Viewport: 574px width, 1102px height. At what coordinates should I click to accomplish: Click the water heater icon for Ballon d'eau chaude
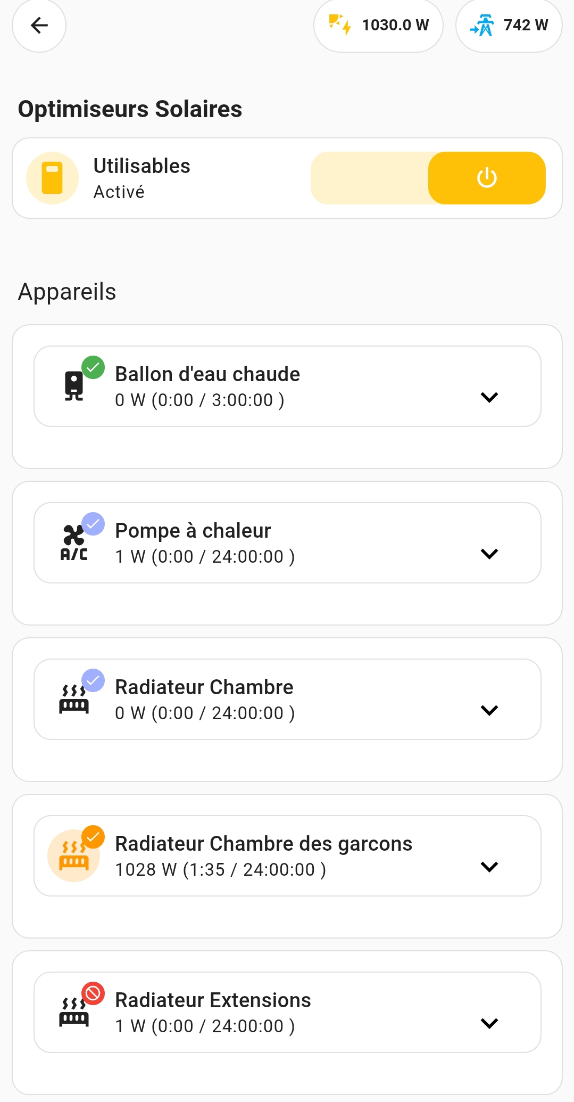(74, 386)
